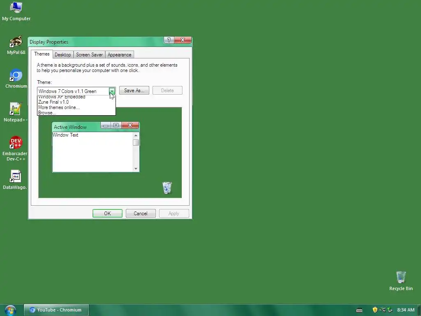
Task: Click the preview window's red close button
Action: tap(130, 125)
